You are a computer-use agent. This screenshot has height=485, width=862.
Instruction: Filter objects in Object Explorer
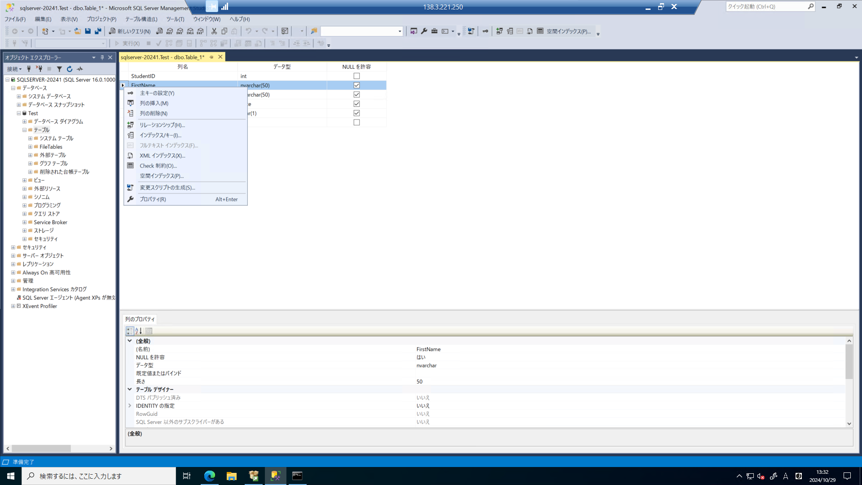(x=59, y=69)
